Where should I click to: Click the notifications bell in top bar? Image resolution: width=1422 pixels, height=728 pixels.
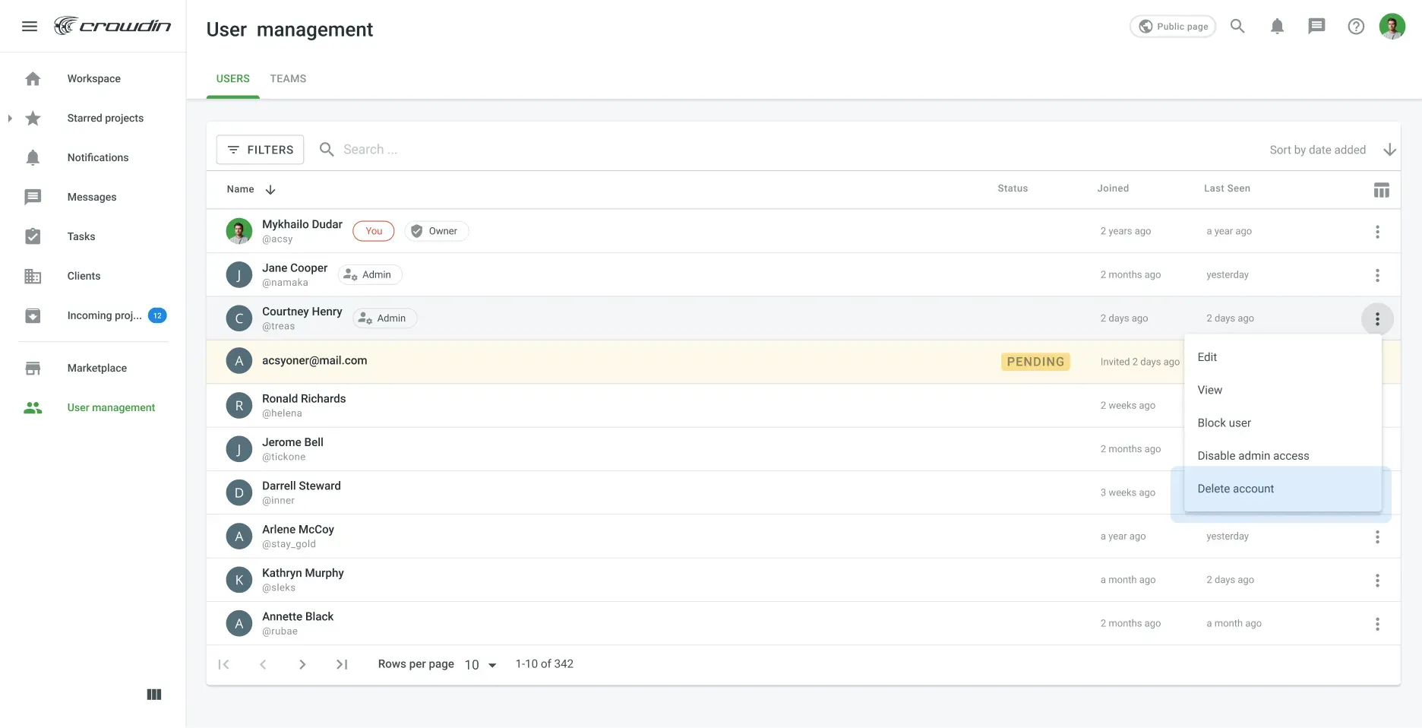pyautogui.click(x=1277, y=27)
